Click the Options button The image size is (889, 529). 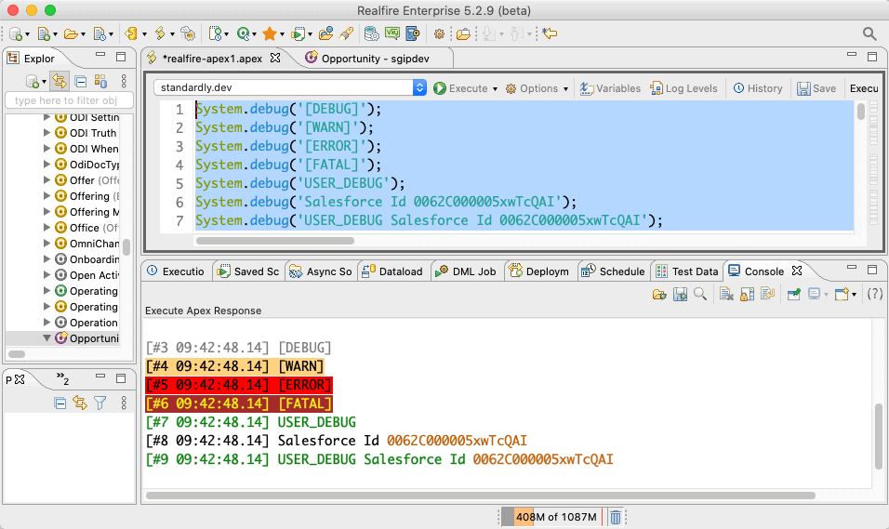coord(533,88)
